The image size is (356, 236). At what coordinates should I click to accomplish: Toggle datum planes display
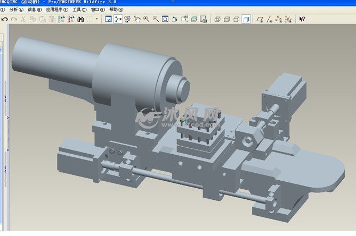pos(260,19)
